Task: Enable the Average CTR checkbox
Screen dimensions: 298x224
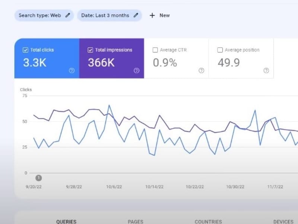Action: tap(155, 50)
